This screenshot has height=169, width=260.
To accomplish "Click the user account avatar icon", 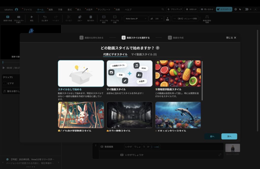I will [x=17, y=9].
